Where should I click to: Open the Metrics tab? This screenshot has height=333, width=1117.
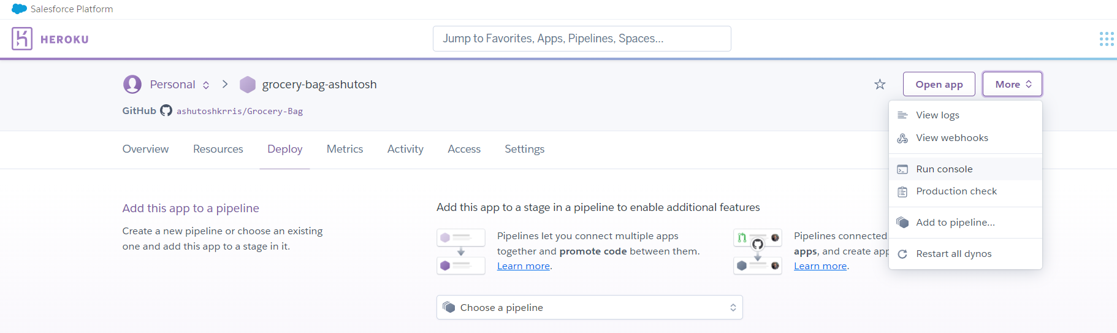pos(345,149)
